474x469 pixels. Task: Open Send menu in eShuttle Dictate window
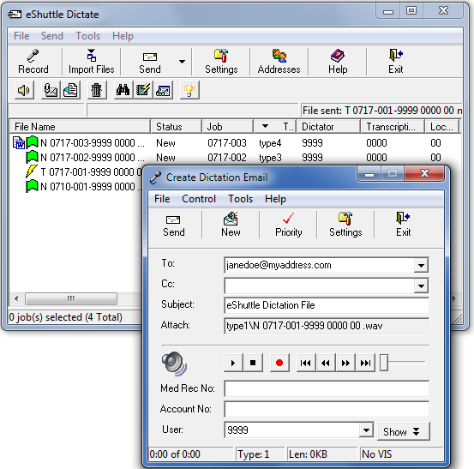(x=52, y=36)
